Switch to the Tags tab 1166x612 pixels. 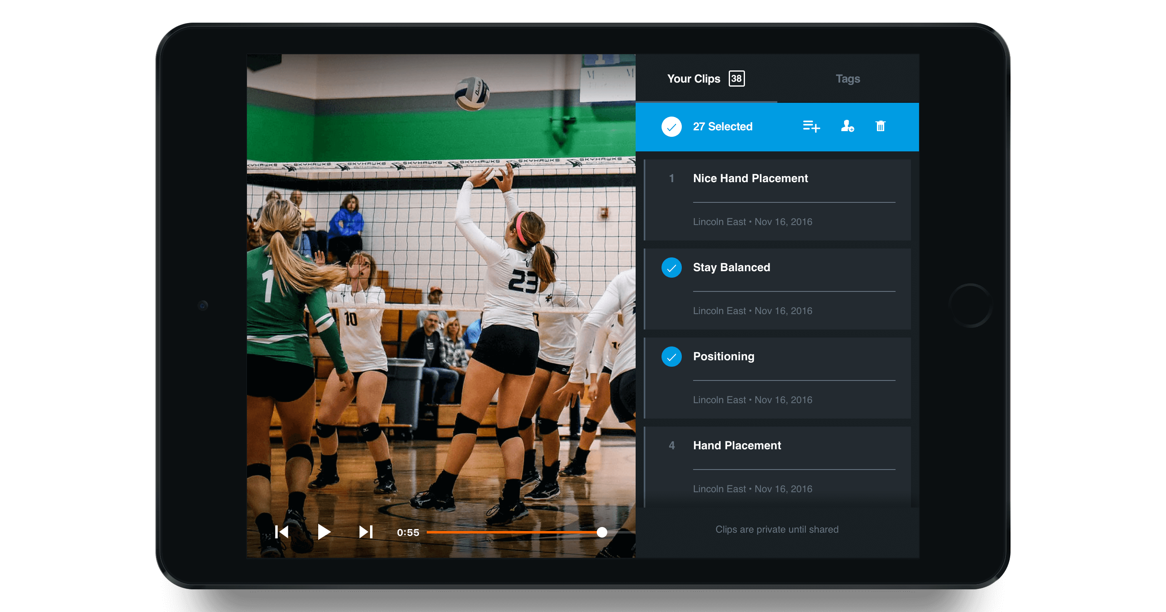click(847, 79)
